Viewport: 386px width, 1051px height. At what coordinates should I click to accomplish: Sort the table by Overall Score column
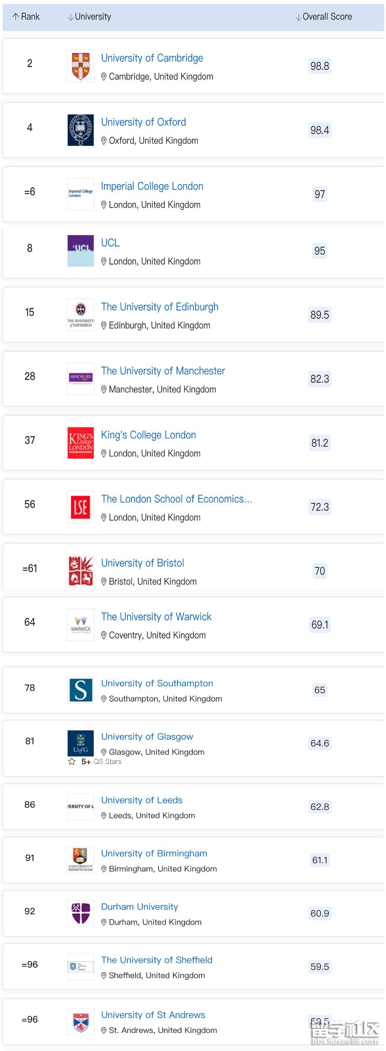coord(323,17)
